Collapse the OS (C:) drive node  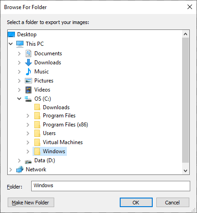pos(19,99)
